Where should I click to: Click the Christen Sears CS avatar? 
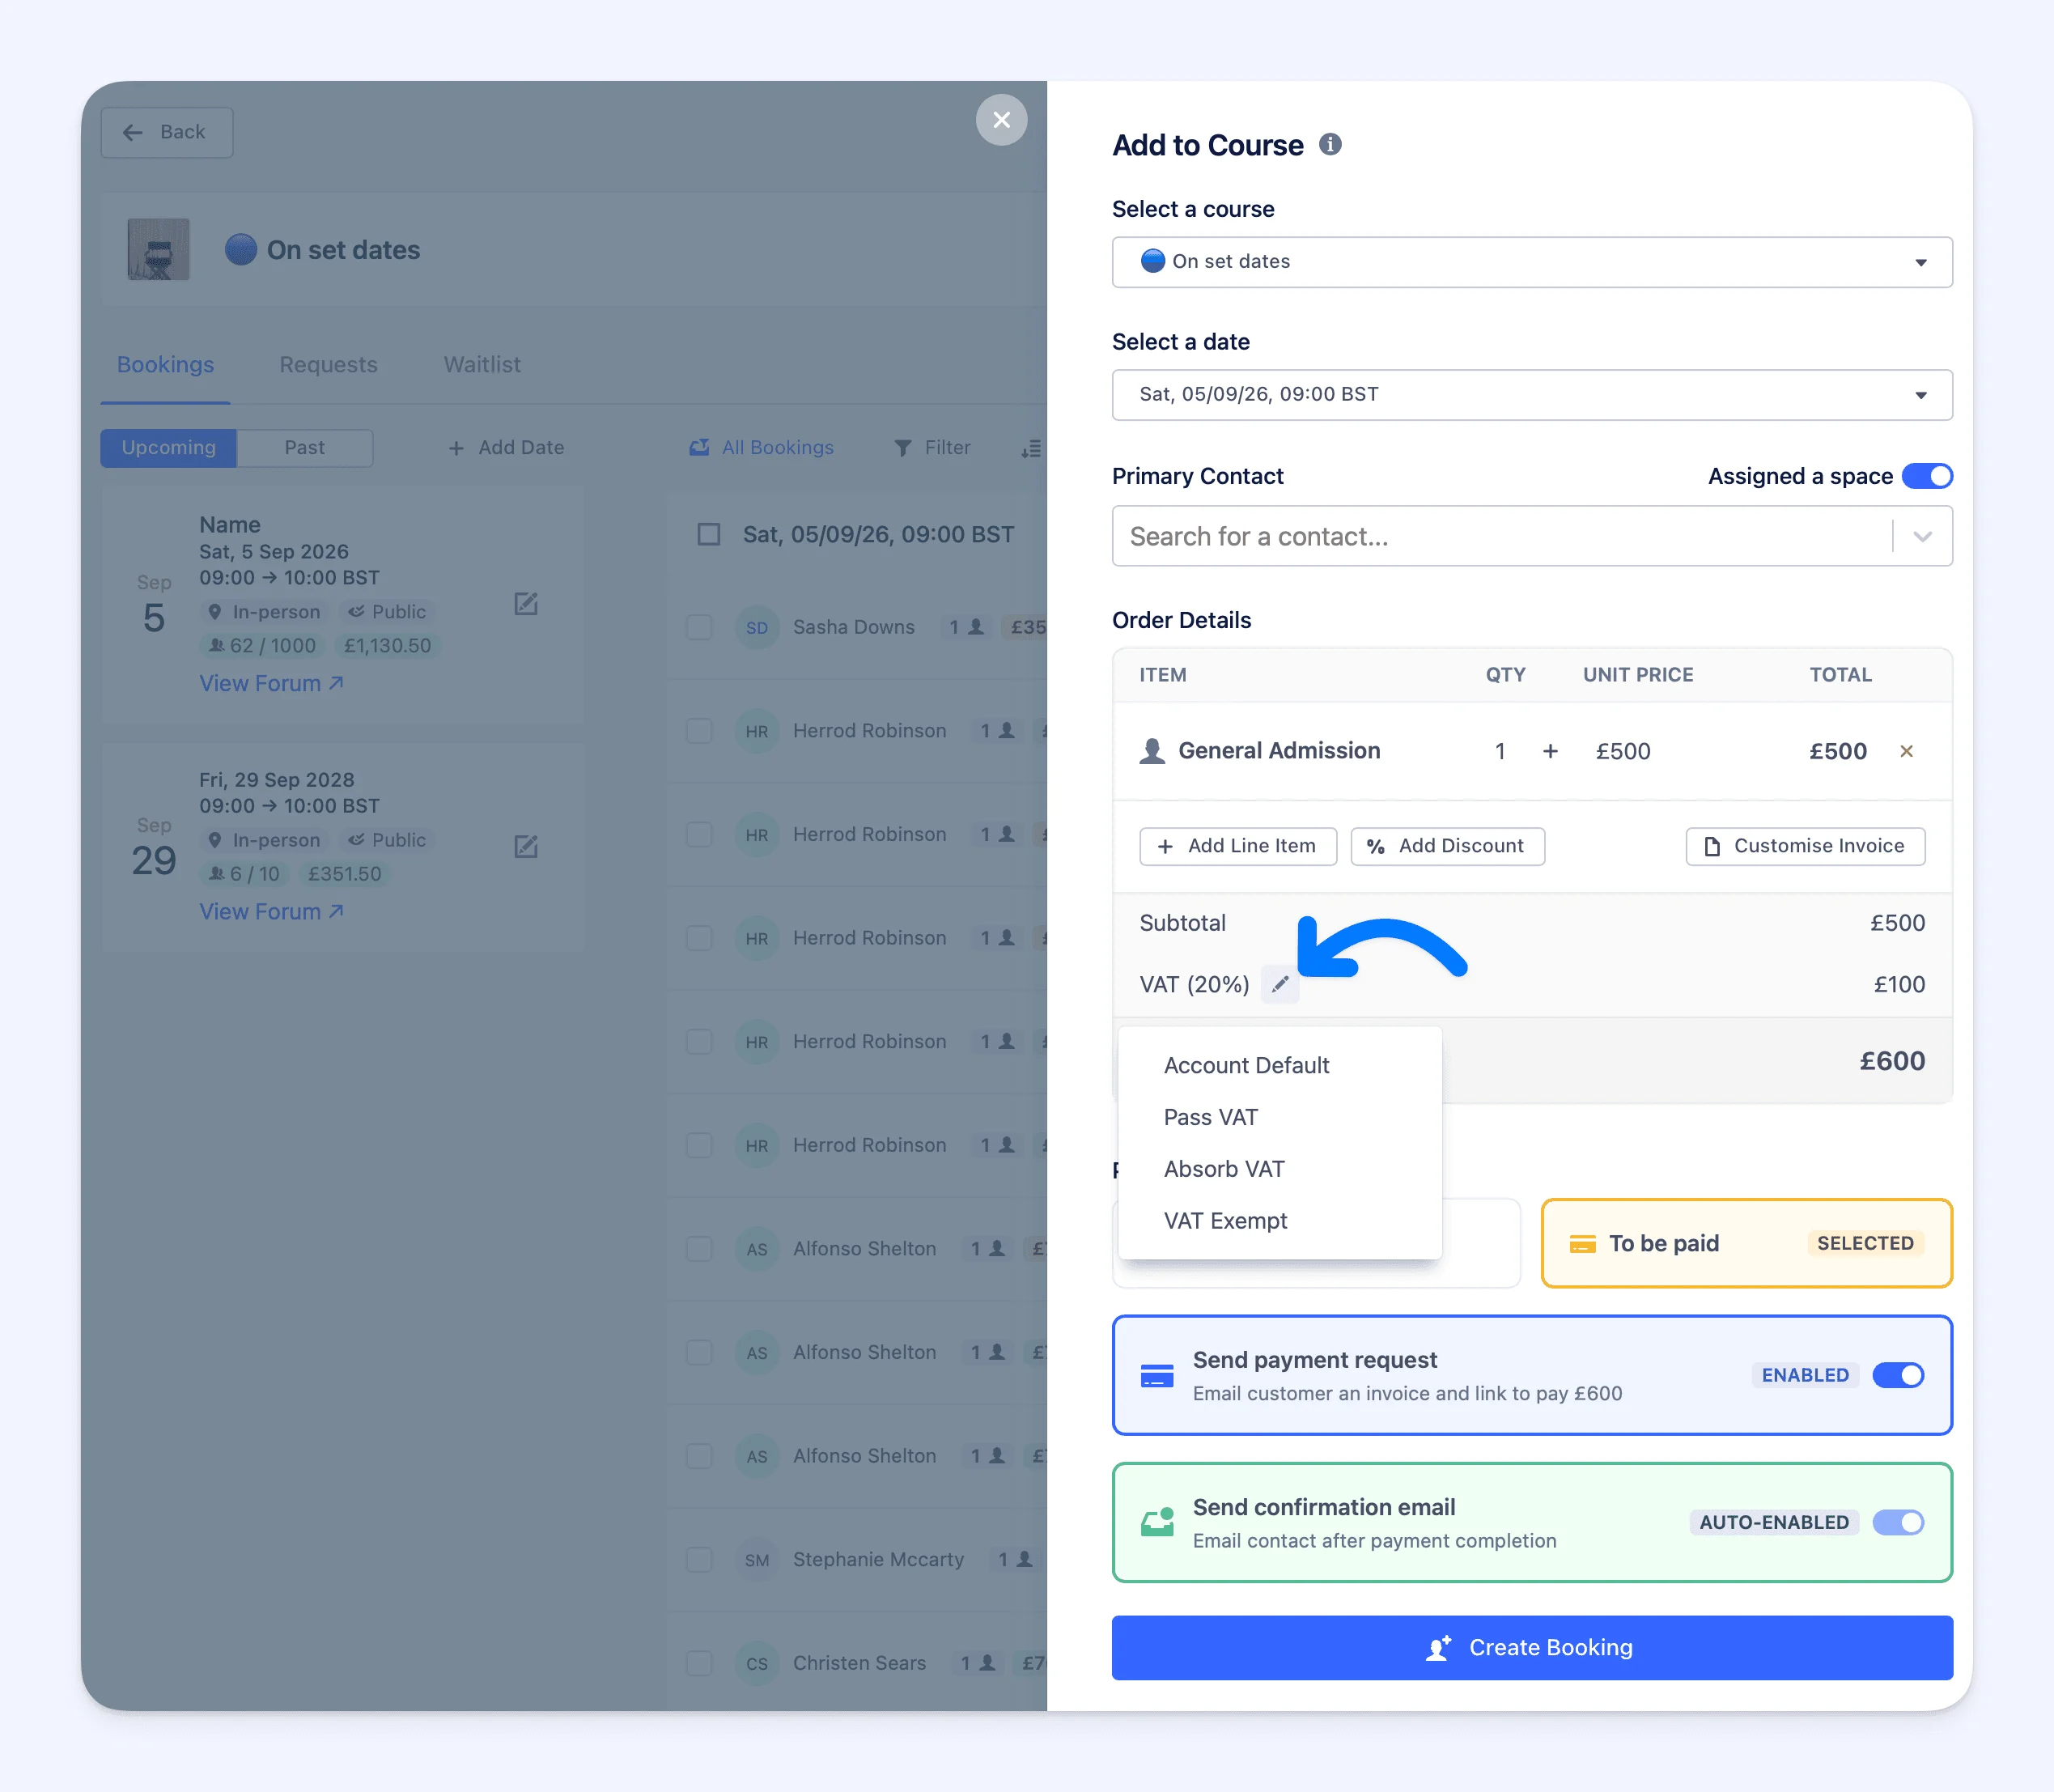tap(757, 1663)
